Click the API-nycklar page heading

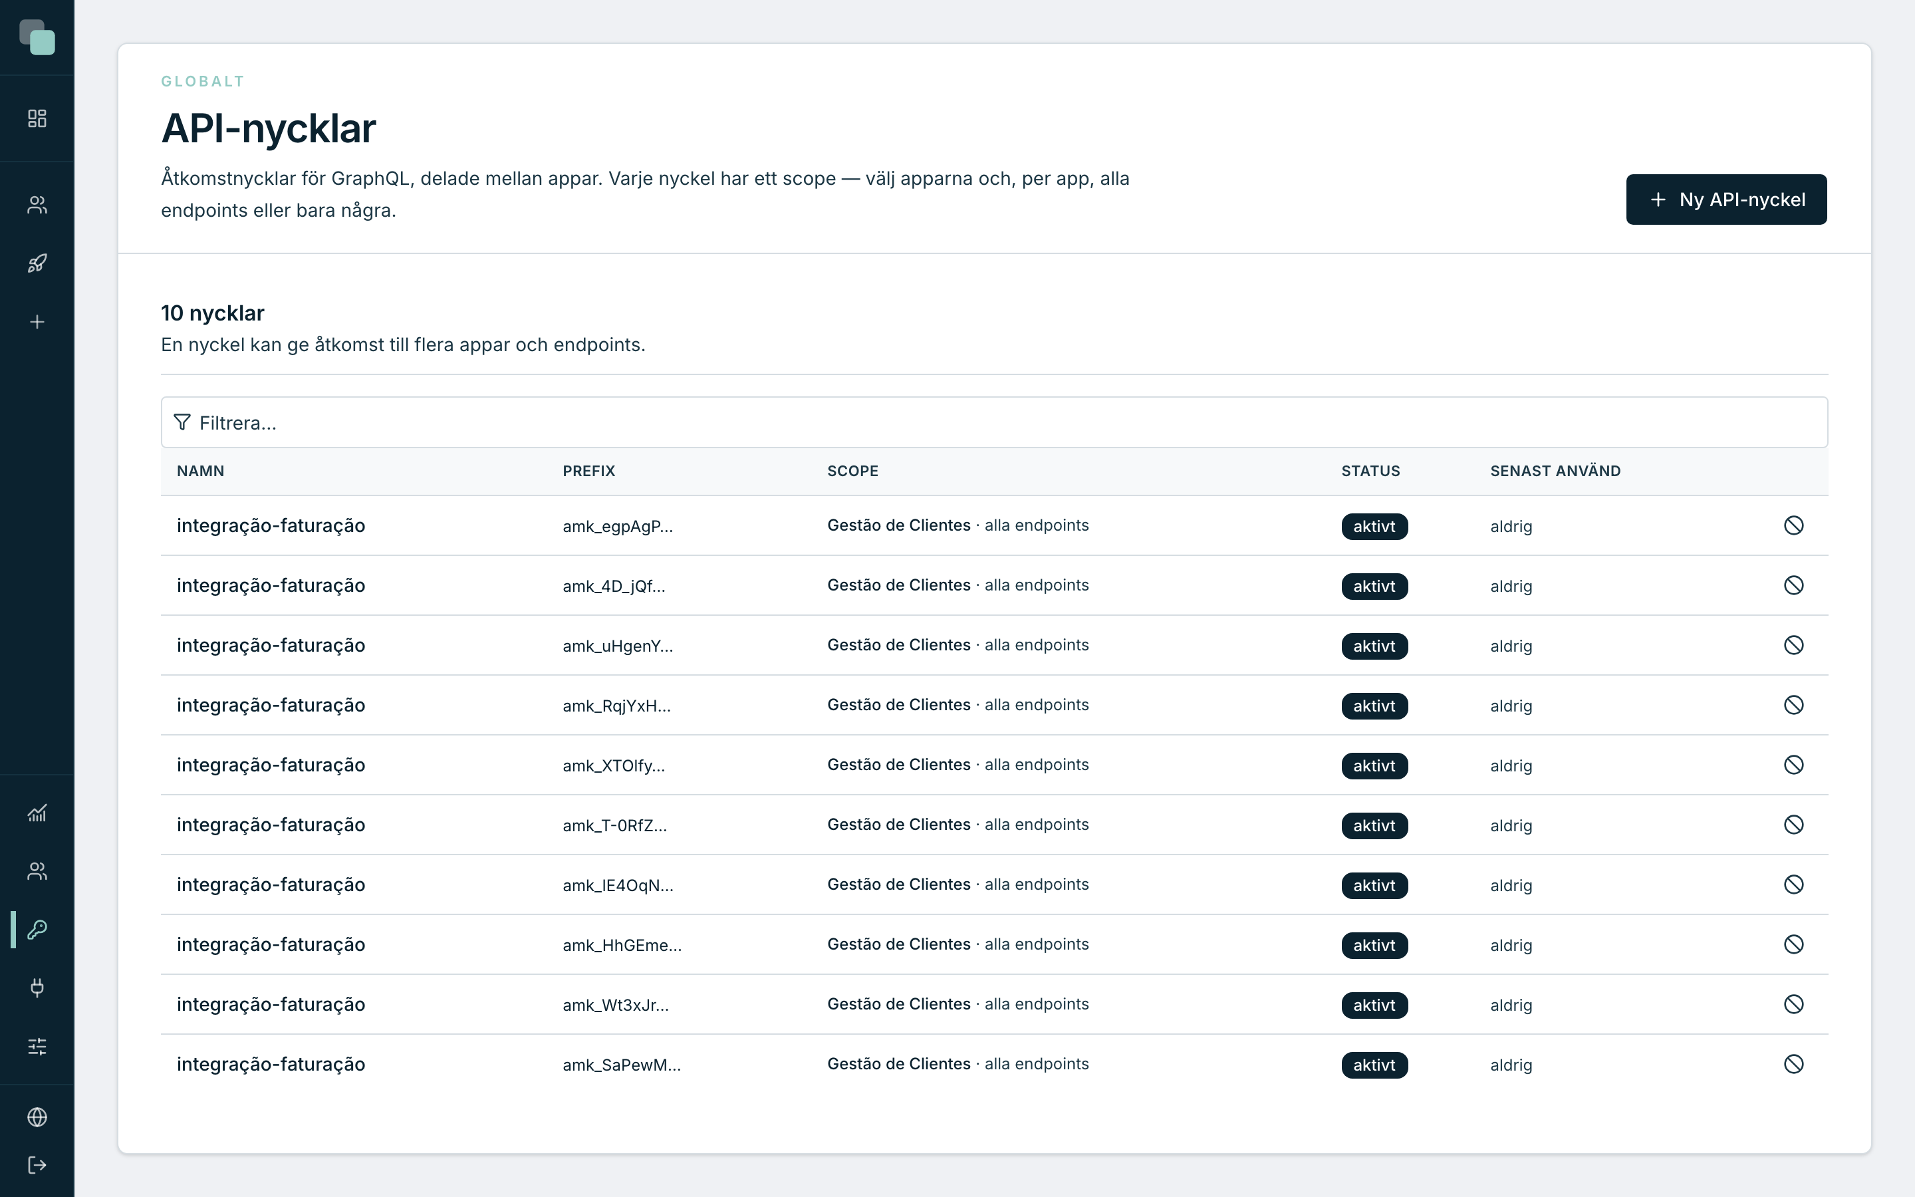(268, 128)
